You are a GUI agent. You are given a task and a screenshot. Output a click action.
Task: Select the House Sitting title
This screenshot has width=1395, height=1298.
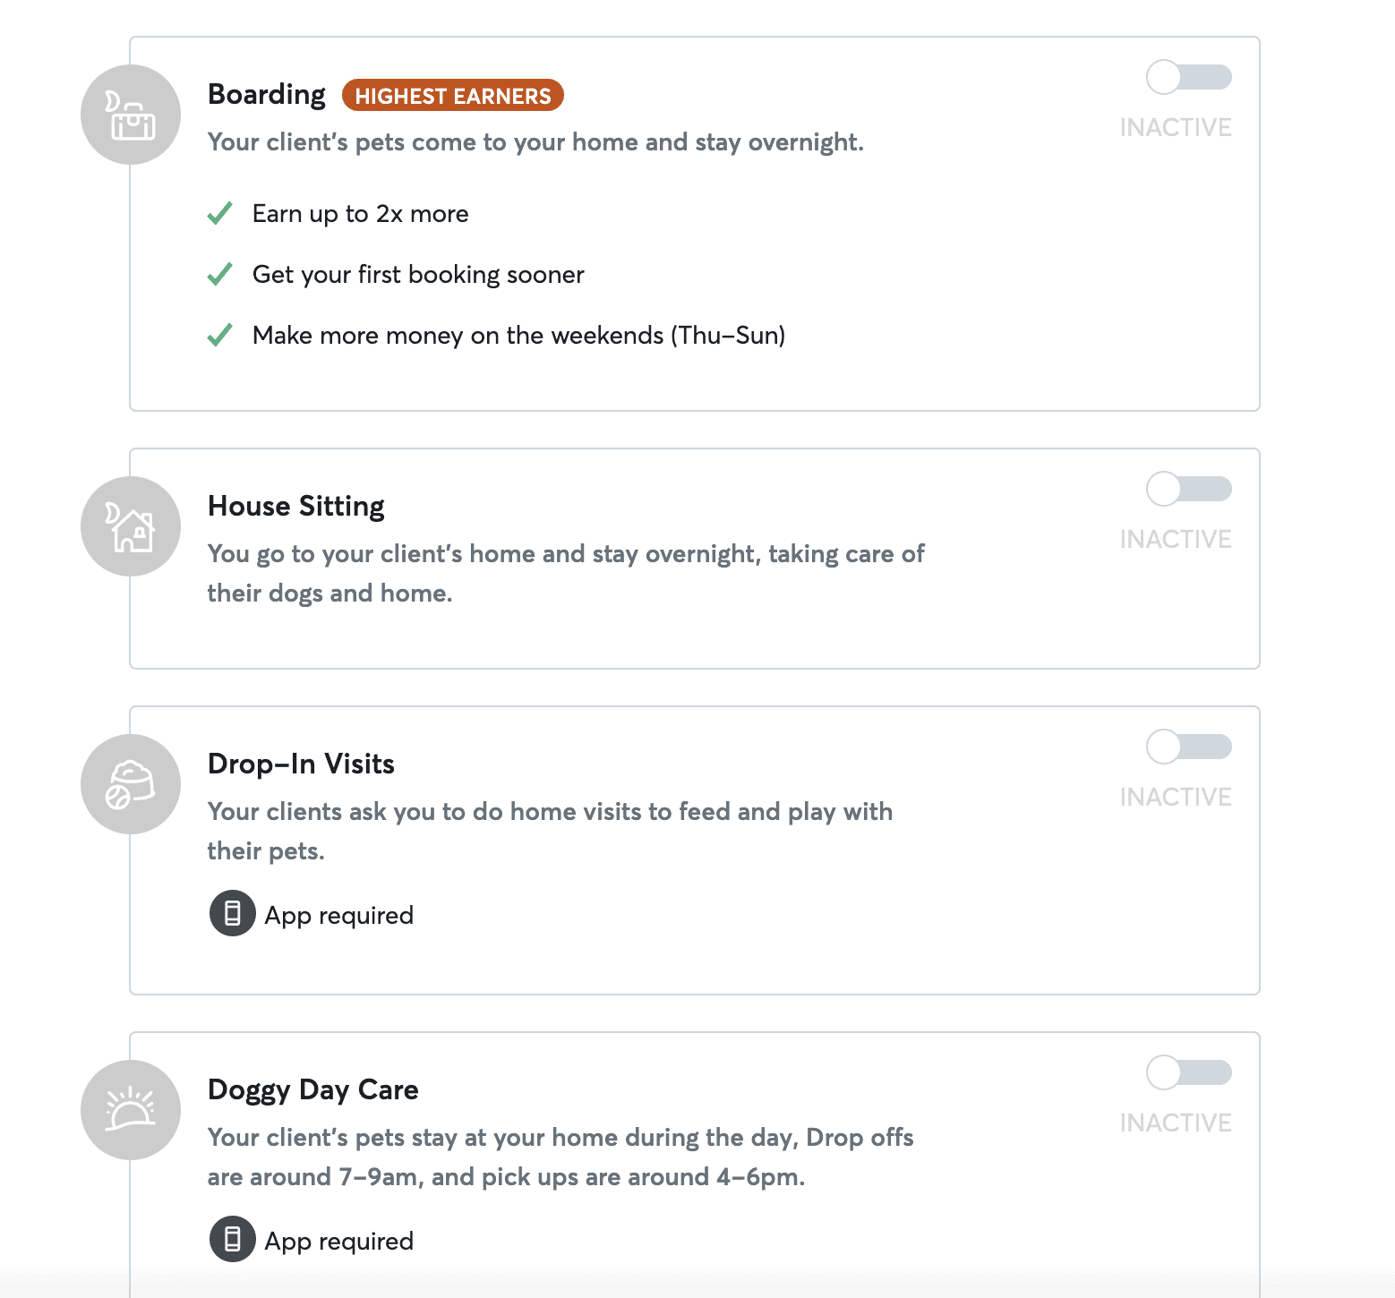click(296, 506)
